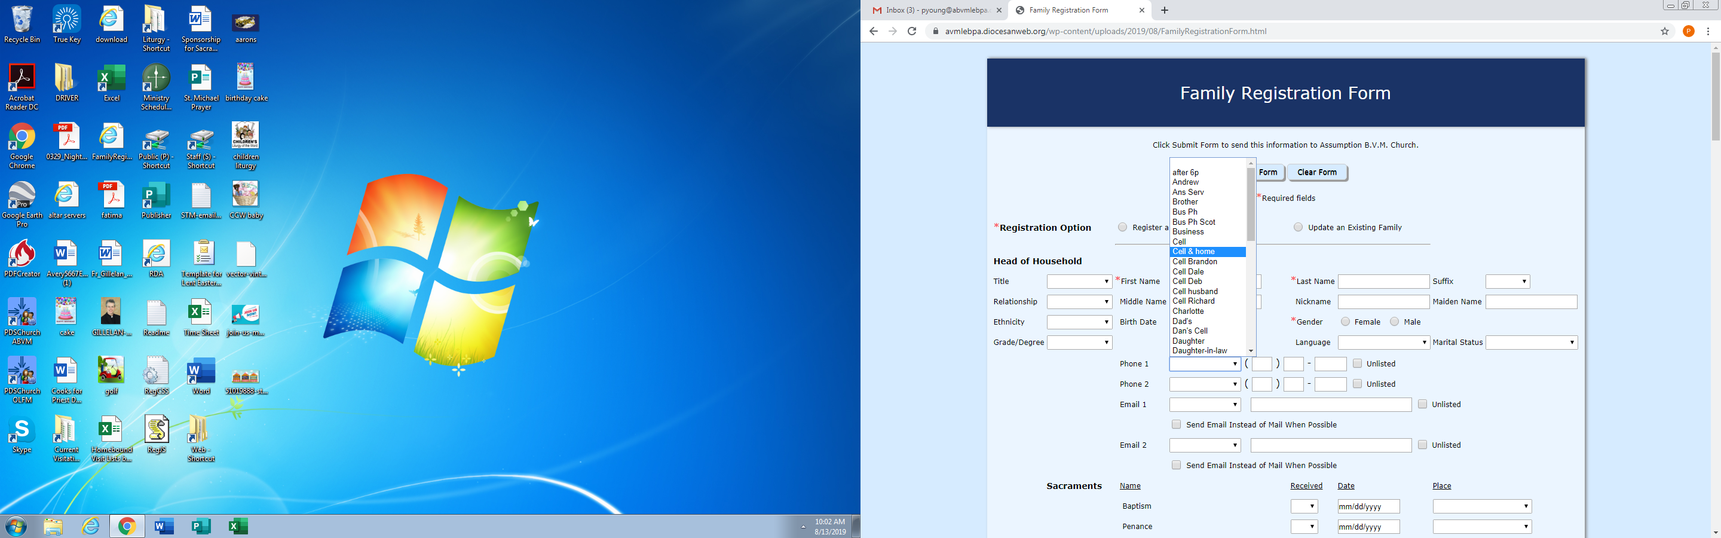Click the Windows Start button

pyautogui.click(x=16, y=527)
